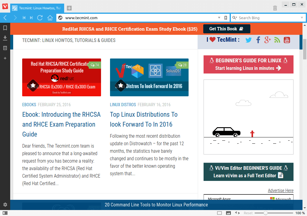Adjust page zoom slider handle

(x=266, y=213)
